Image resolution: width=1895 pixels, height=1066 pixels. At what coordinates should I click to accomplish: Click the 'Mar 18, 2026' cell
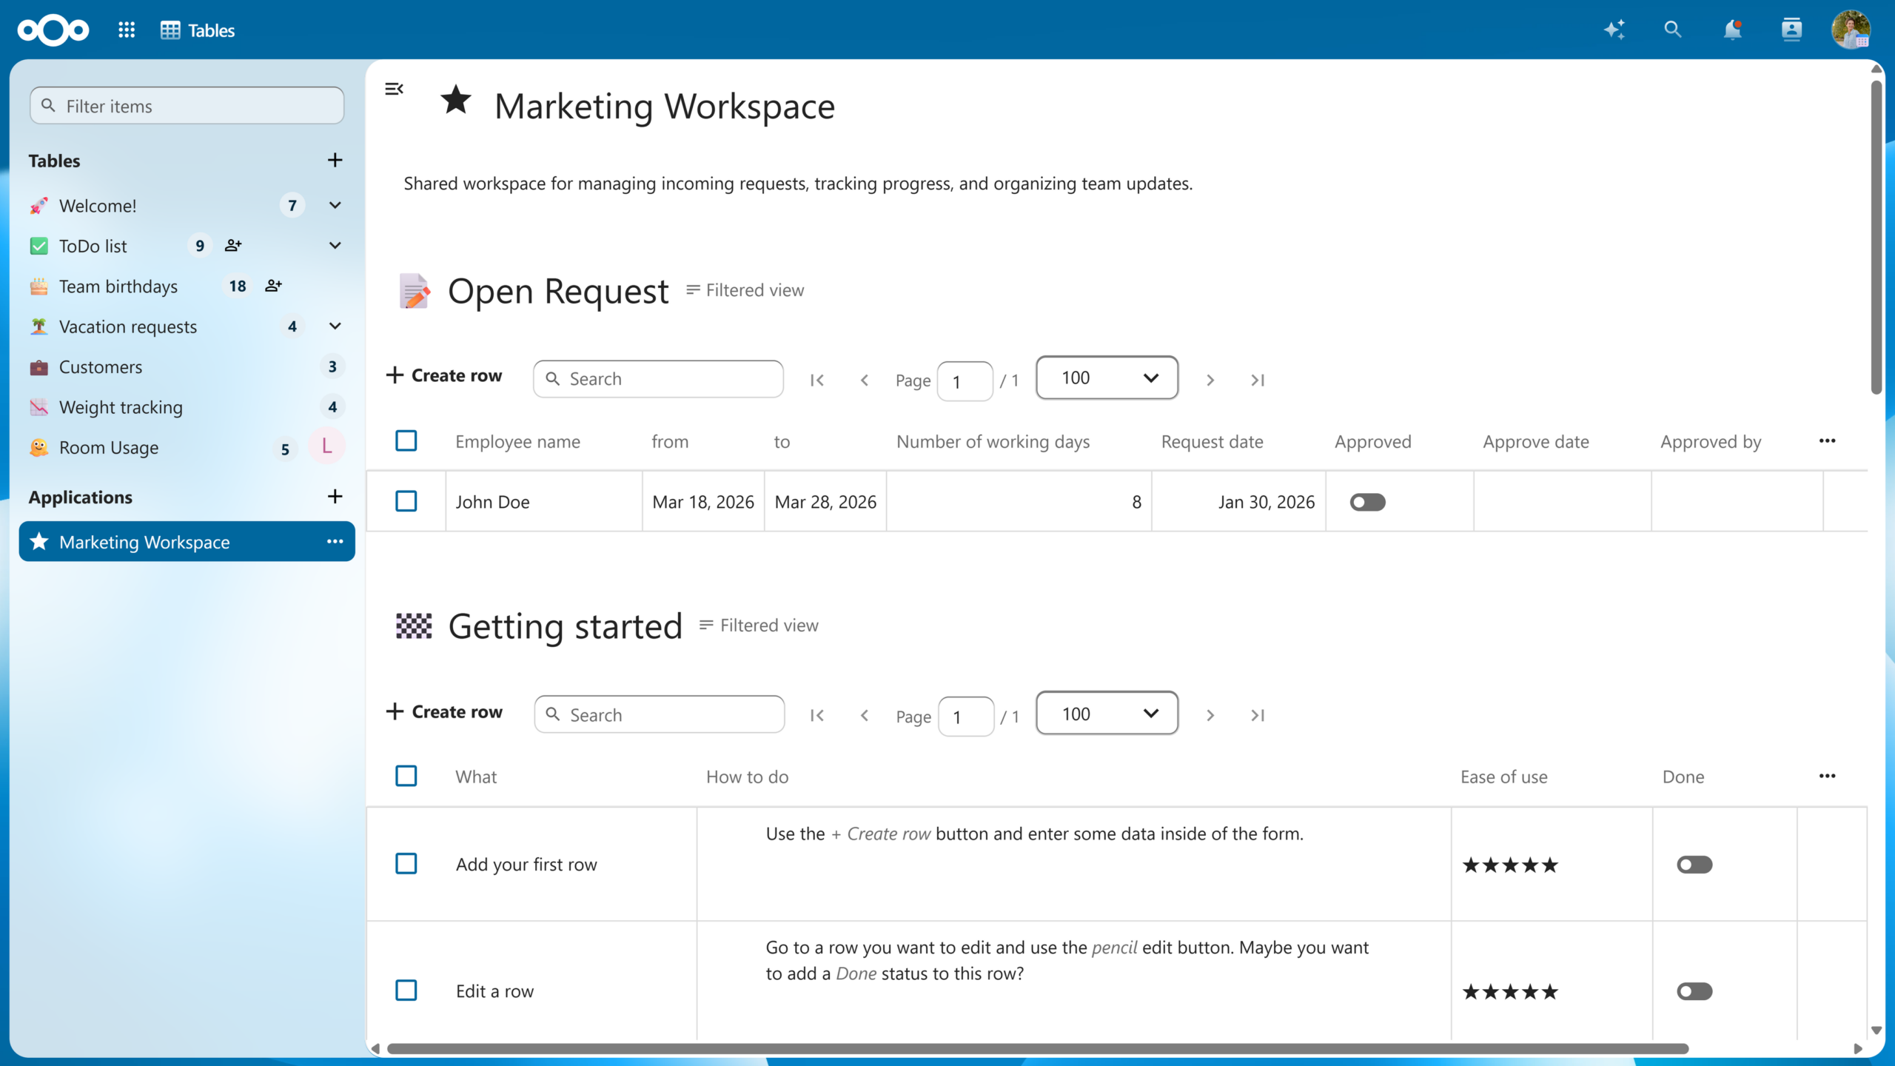click(x=702, y=502)
